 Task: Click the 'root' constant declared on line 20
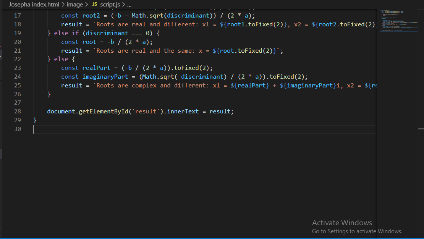89,42
